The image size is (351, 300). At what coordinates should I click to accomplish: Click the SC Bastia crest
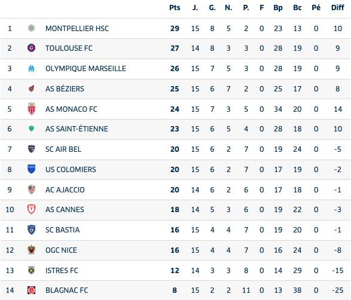tap(31, 229)
